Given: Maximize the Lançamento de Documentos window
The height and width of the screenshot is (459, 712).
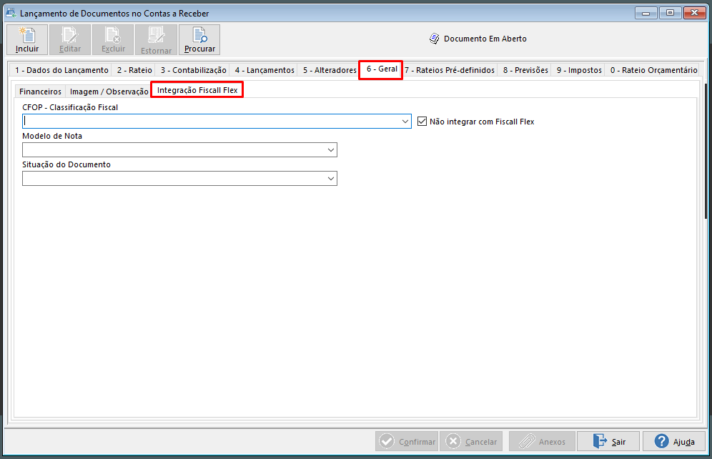Looking at the screenshot, I should coord(670,13).
